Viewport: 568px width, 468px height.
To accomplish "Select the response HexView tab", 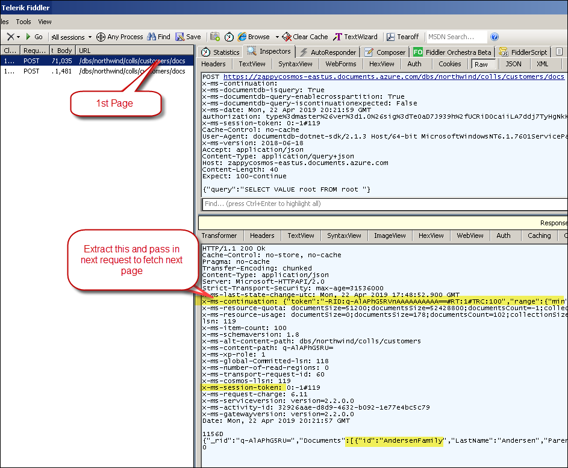I will pyautogui.click(x=431, y=236).
